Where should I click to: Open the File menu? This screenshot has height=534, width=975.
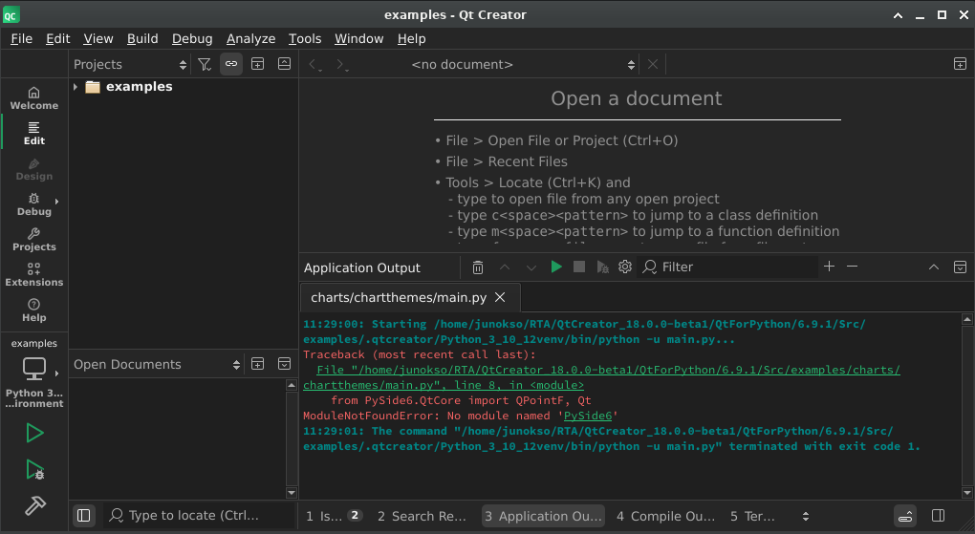tap(21, 38)
